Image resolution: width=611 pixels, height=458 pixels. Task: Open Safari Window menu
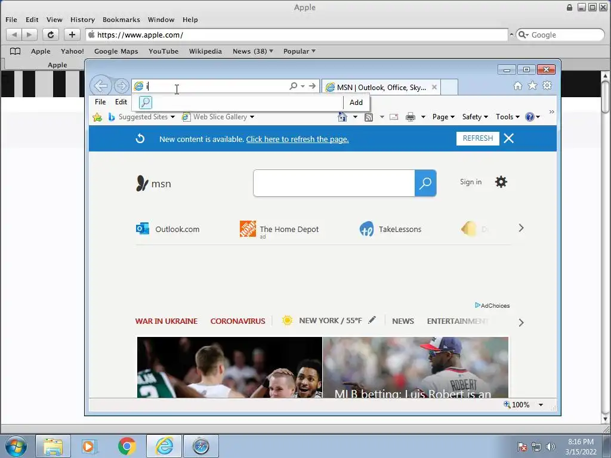161,20
